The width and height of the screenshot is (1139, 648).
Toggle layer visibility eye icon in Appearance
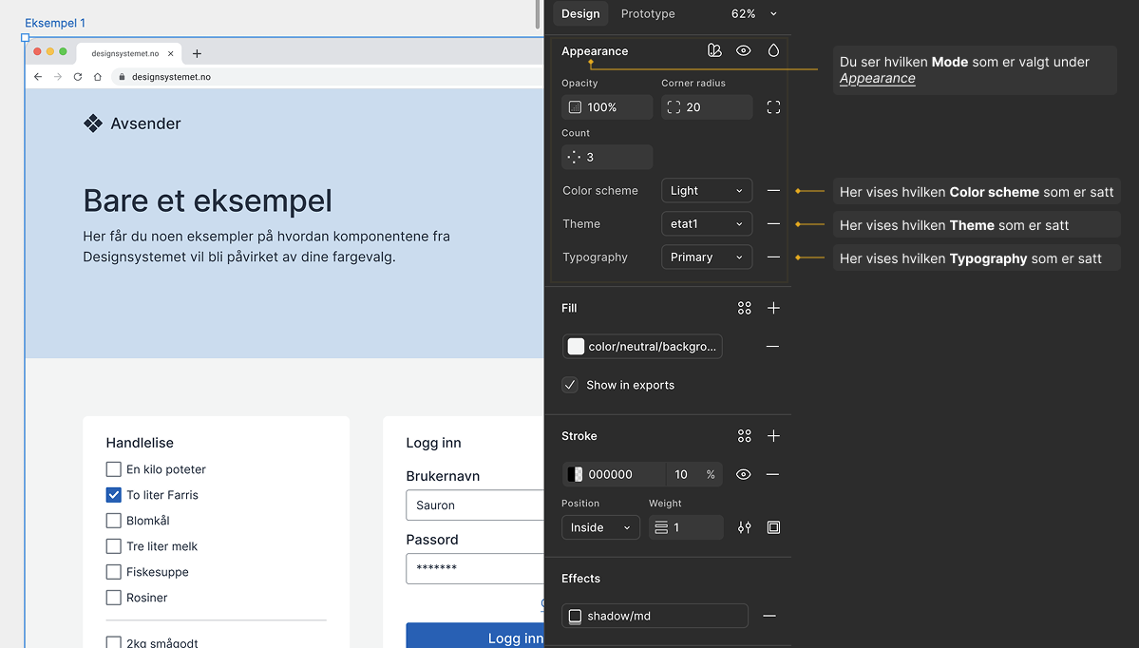744,51
